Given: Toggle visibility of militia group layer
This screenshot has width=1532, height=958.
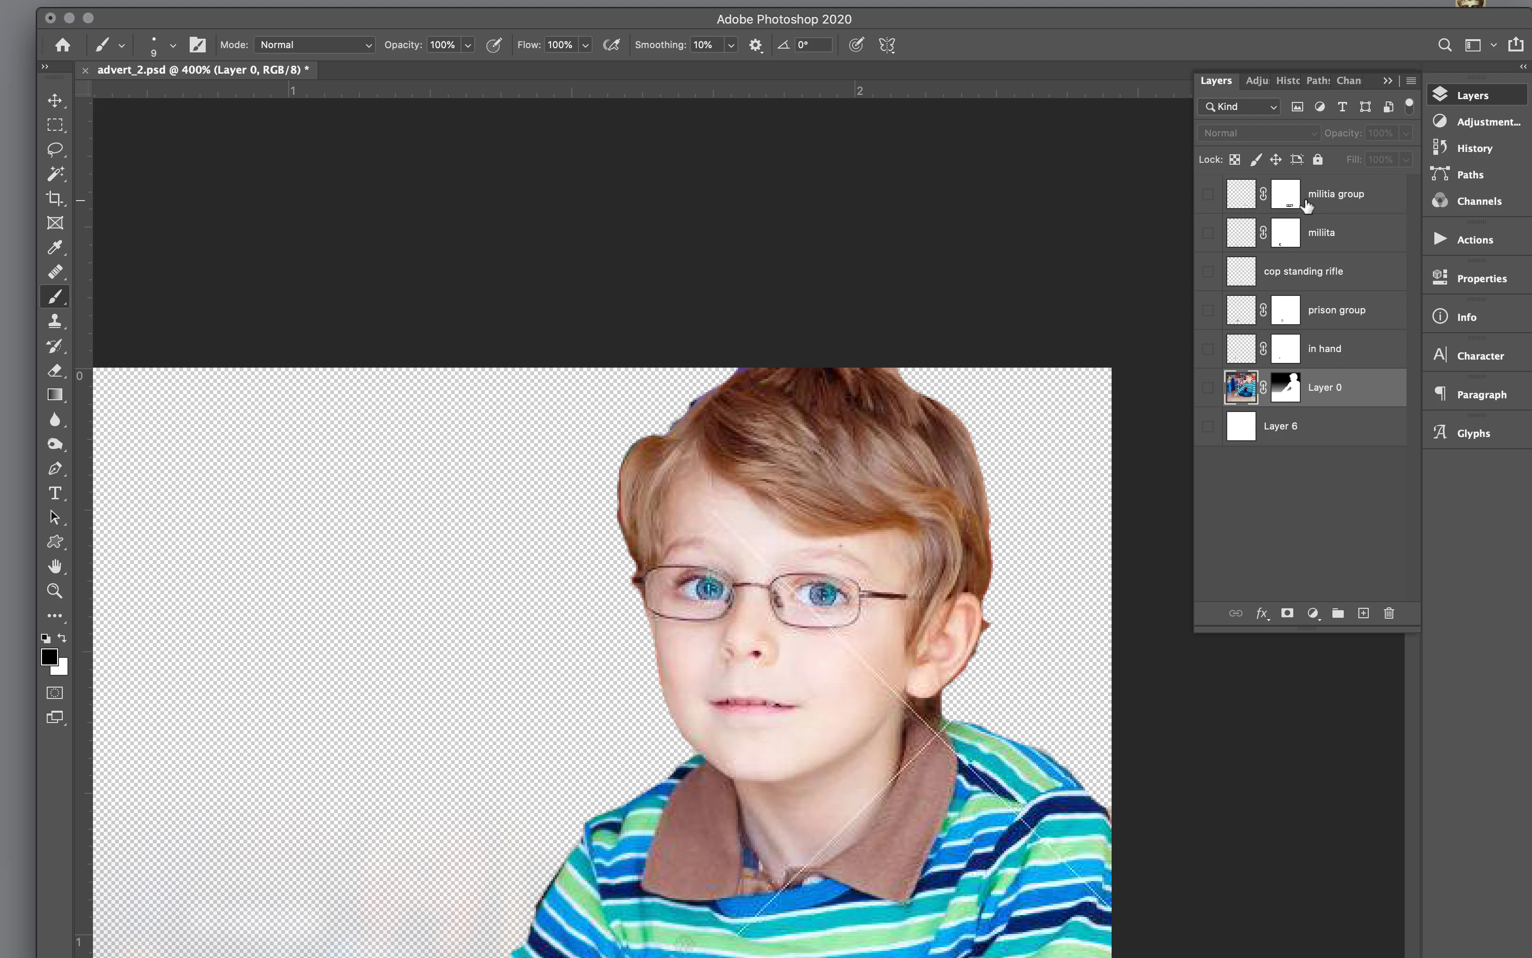Looking at the screenshot, I should click(x=1208, y=194).
